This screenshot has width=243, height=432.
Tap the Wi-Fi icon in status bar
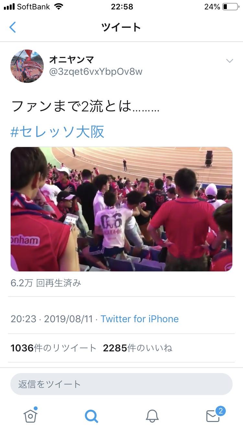click(59, 6)
